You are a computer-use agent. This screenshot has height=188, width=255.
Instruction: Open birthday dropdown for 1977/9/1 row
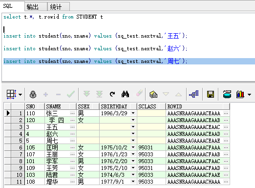click(133, 182)
